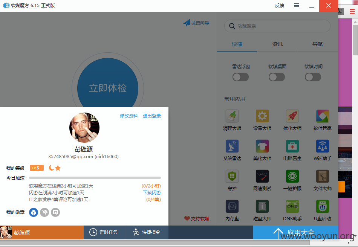The width and height of the screenshot is (358, 247).
Task: Click the (0/2小时) online time counter
Action: (x=151, y=186)
